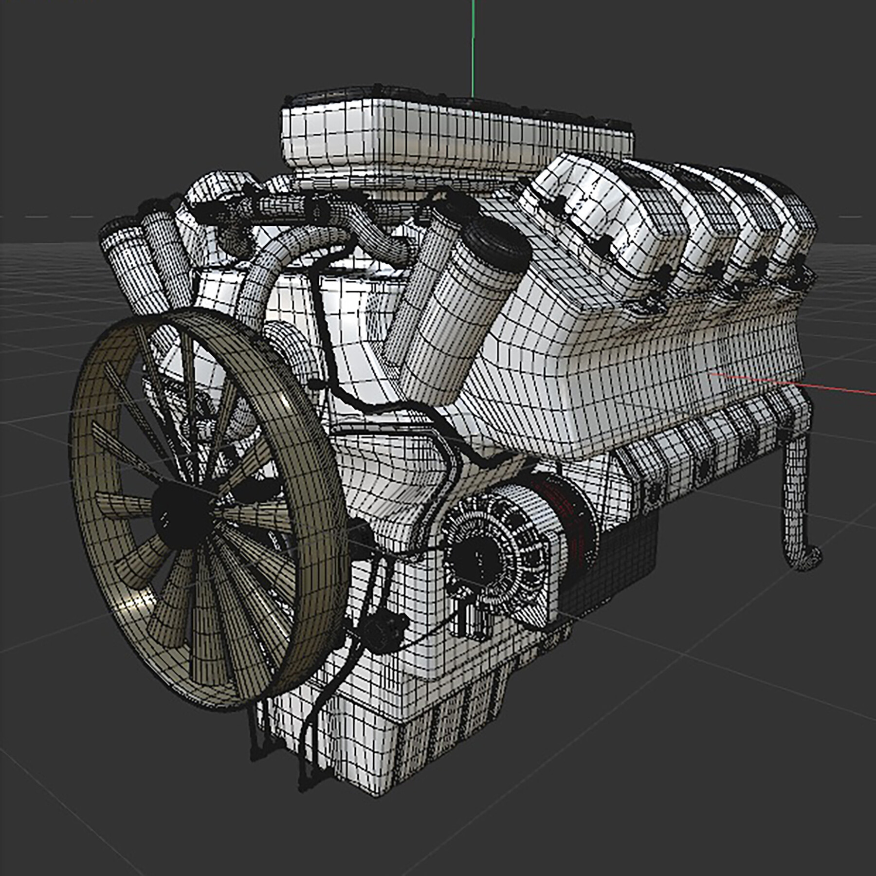Click the green vertical axis line
The height and width of the screenshot is (876, 876).
473,44
